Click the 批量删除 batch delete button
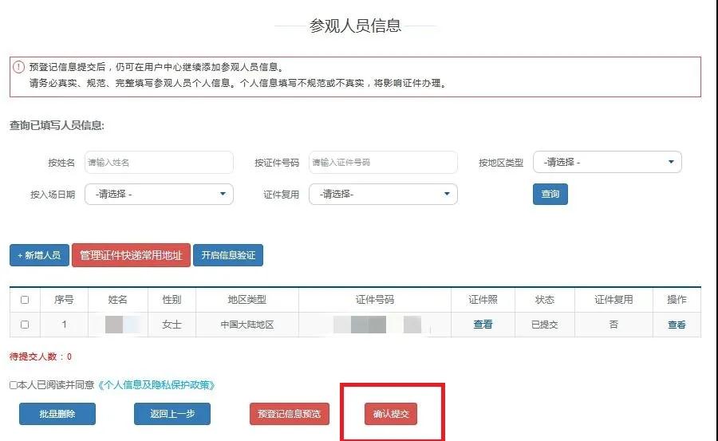Image resolution: width=718 pixels, height=441 pixels. (x=57, y=414)
